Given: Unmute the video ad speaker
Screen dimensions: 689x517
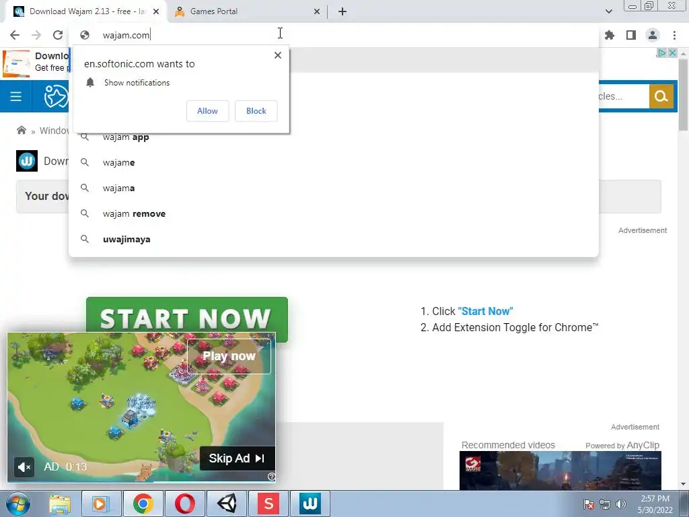Looking at the screenshot, I should pos(24,467).
